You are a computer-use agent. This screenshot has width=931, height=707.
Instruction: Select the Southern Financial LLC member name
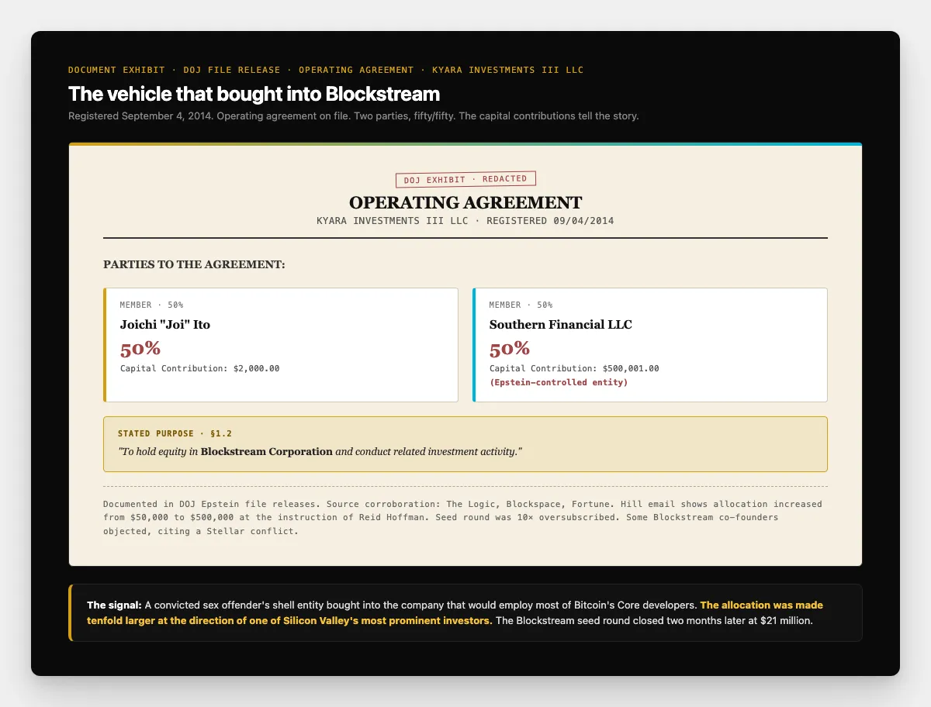[561, 324]
